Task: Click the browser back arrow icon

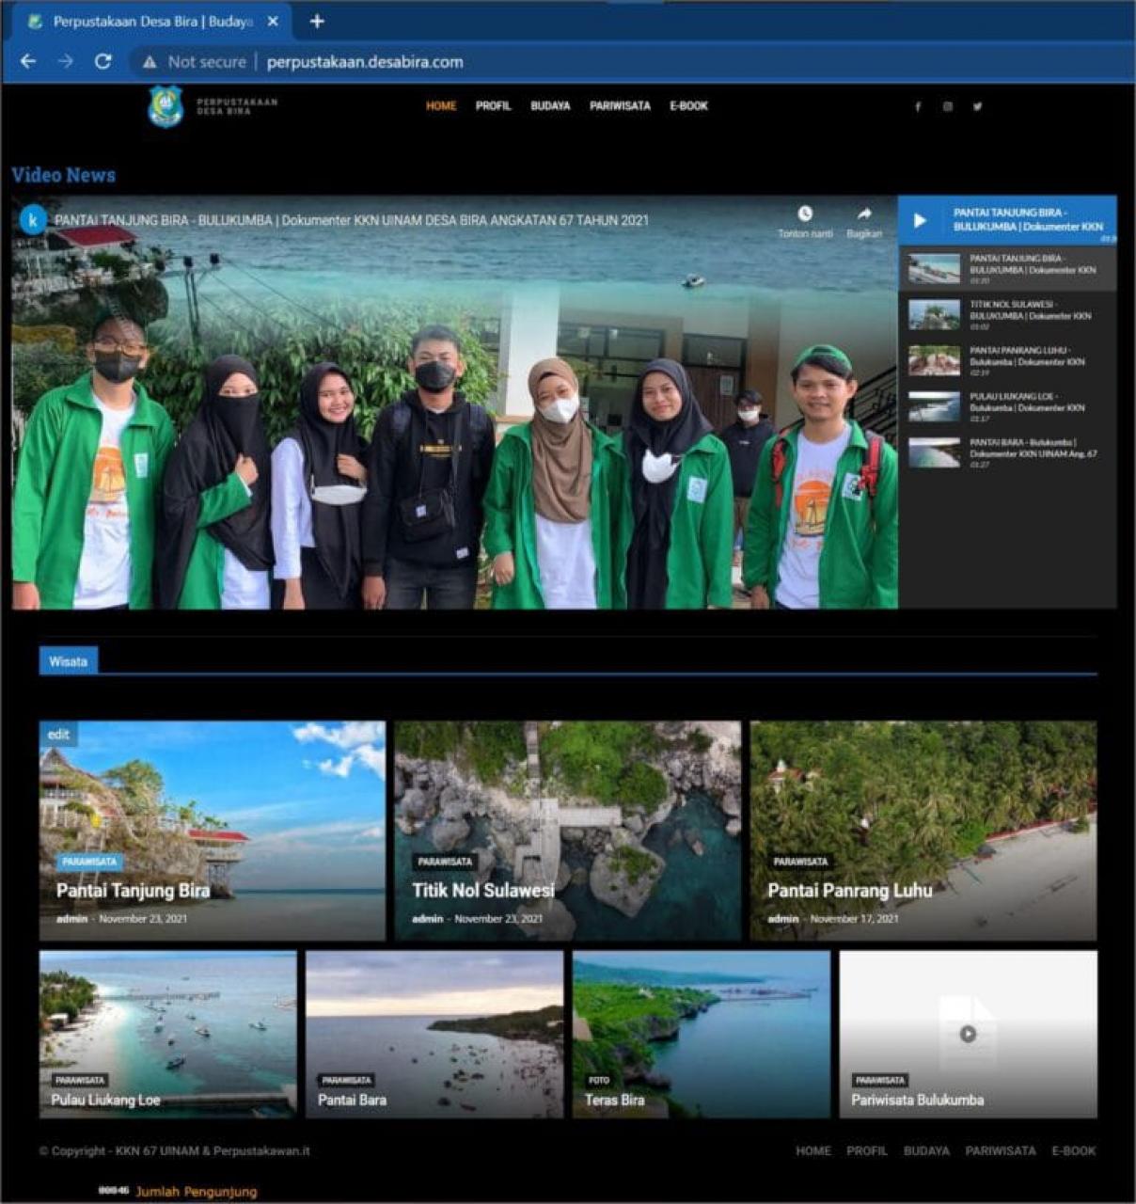Action: pos(28,61)
